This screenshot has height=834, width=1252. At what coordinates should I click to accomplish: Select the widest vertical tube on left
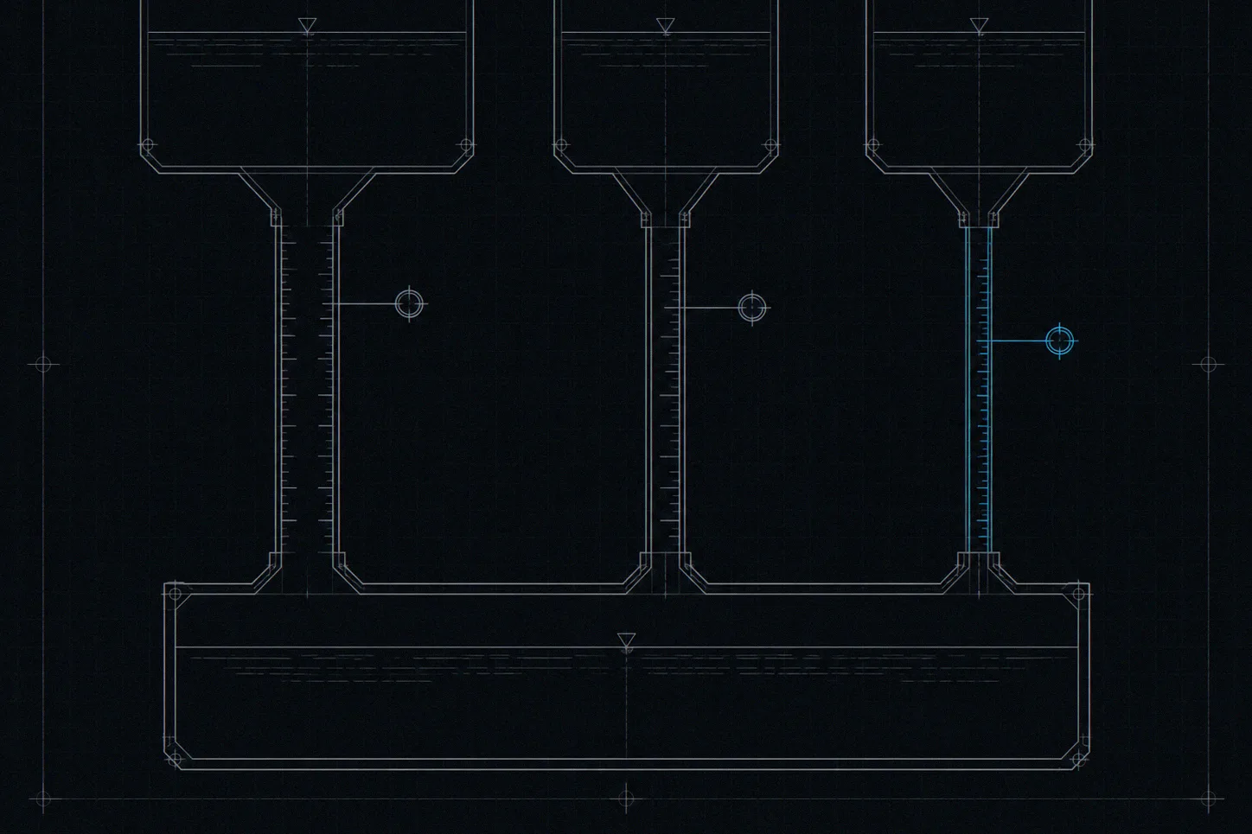pyautogui.click(x=307, y=389)
